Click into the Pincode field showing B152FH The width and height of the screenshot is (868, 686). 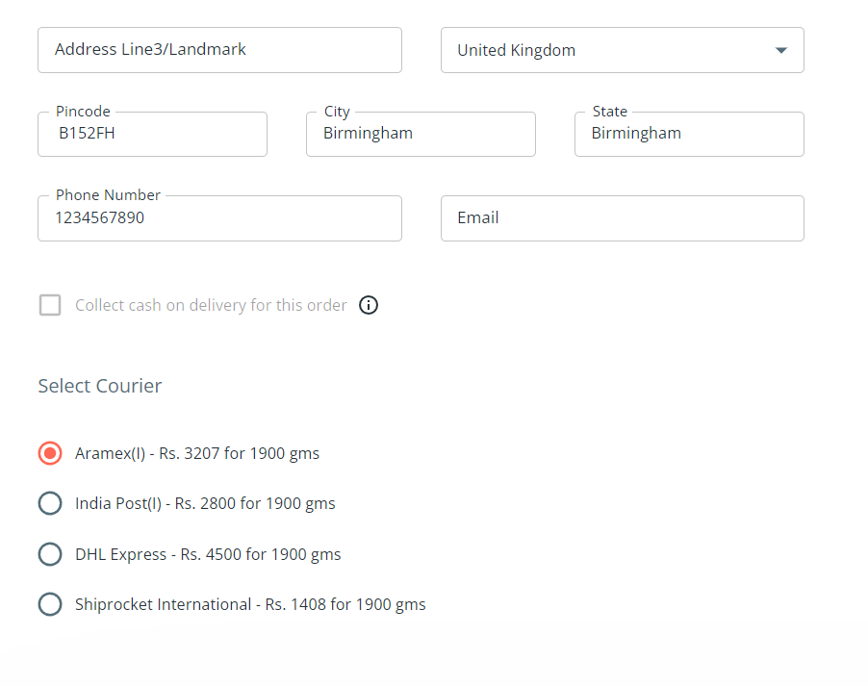(x=152, y=135)
